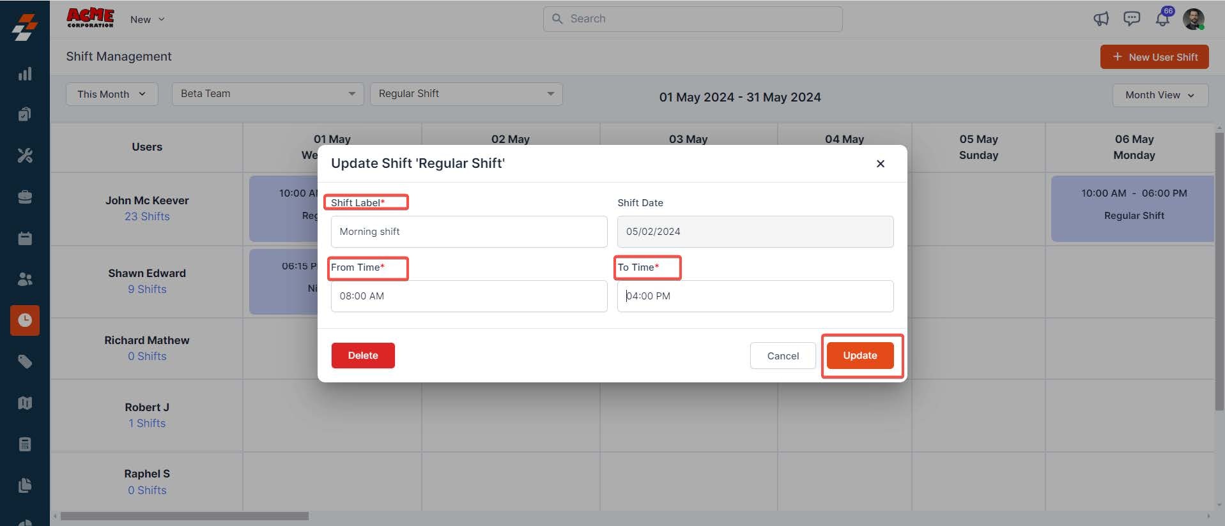Open the Month View dropdown
Screen dimensions: 1225x526
[1160, 95]
